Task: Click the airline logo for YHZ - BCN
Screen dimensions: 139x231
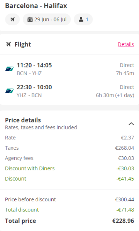Action: point(9,90)
